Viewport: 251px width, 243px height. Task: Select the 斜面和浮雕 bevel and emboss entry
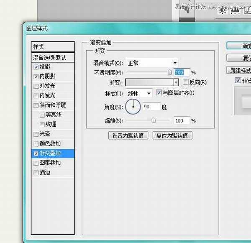click(x=53, y=105)
